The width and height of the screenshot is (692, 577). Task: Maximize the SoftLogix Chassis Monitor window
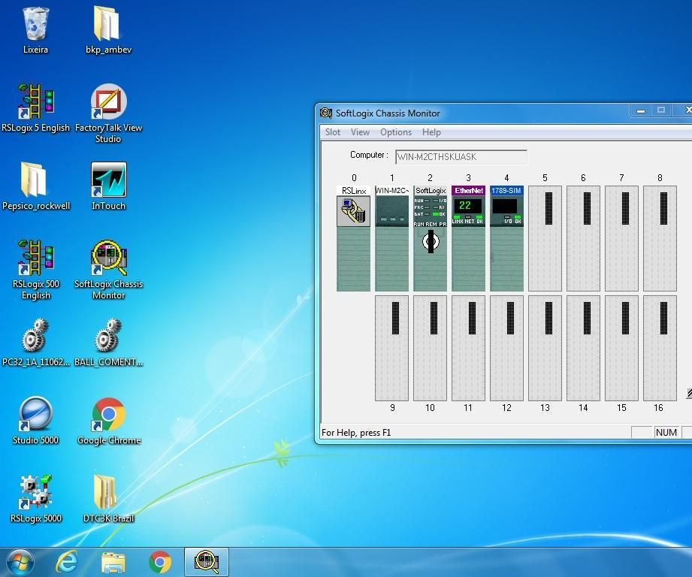coord(661,110)
